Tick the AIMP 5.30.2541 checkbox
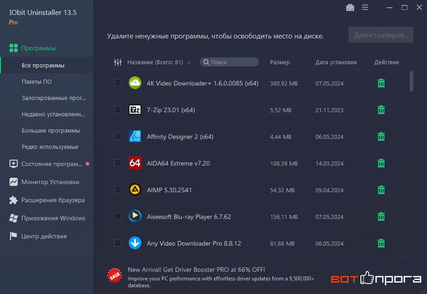 (x=118, y=190)
